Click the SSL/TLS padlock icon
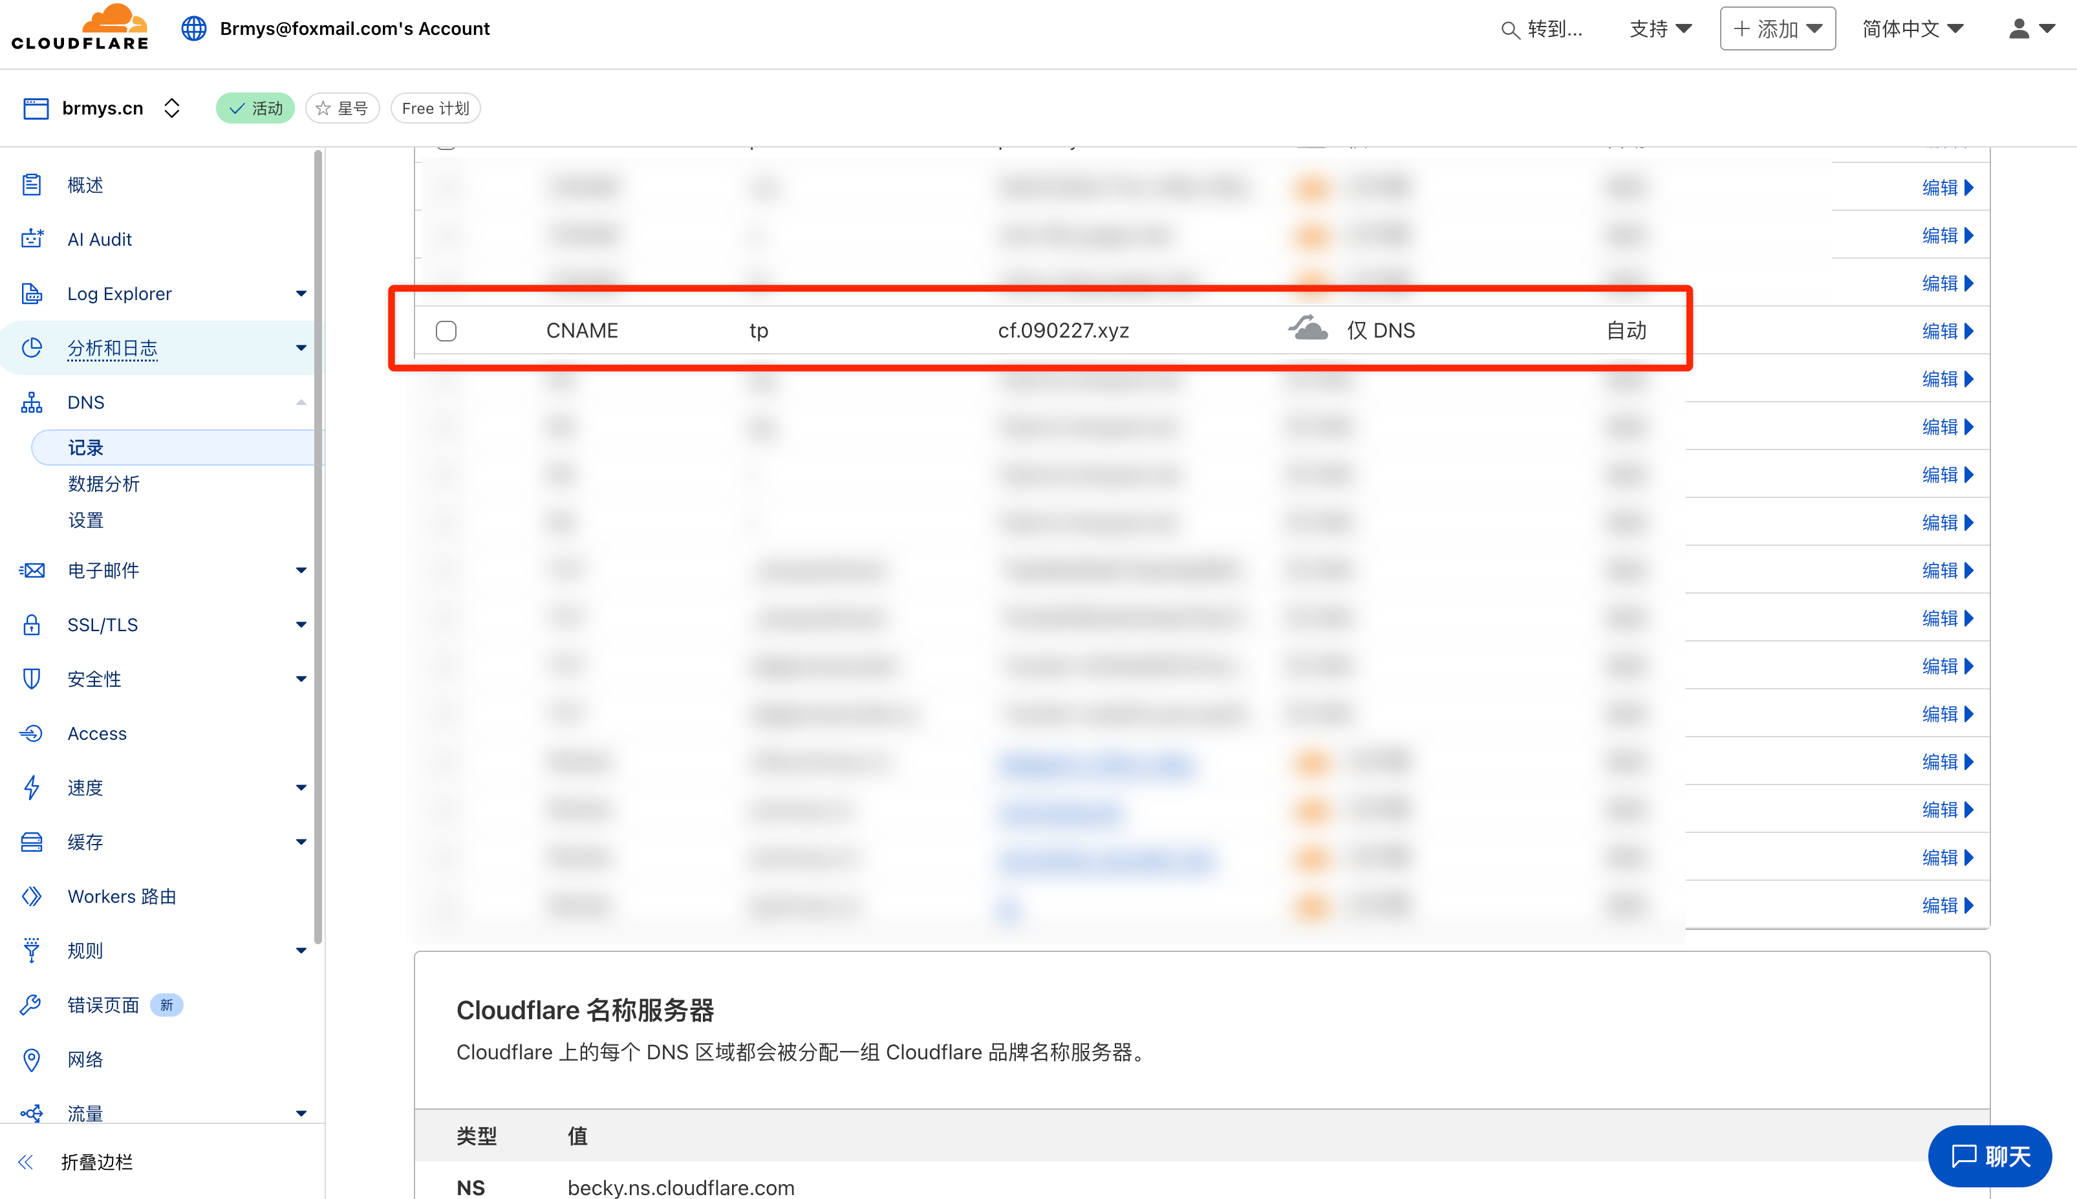The height and width of the screenshot is (1199, 2077). (x=31, y=624)
